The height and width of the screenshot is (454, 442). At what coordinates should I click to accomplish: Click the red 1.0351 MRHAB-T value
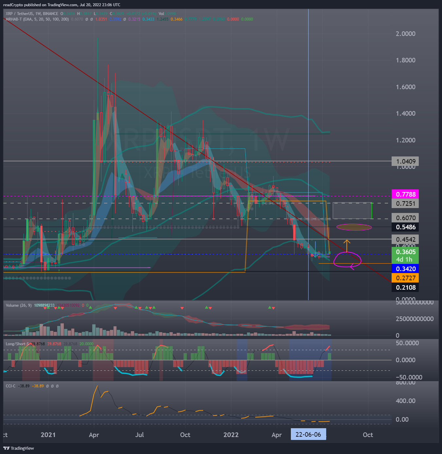click(101, 19)
